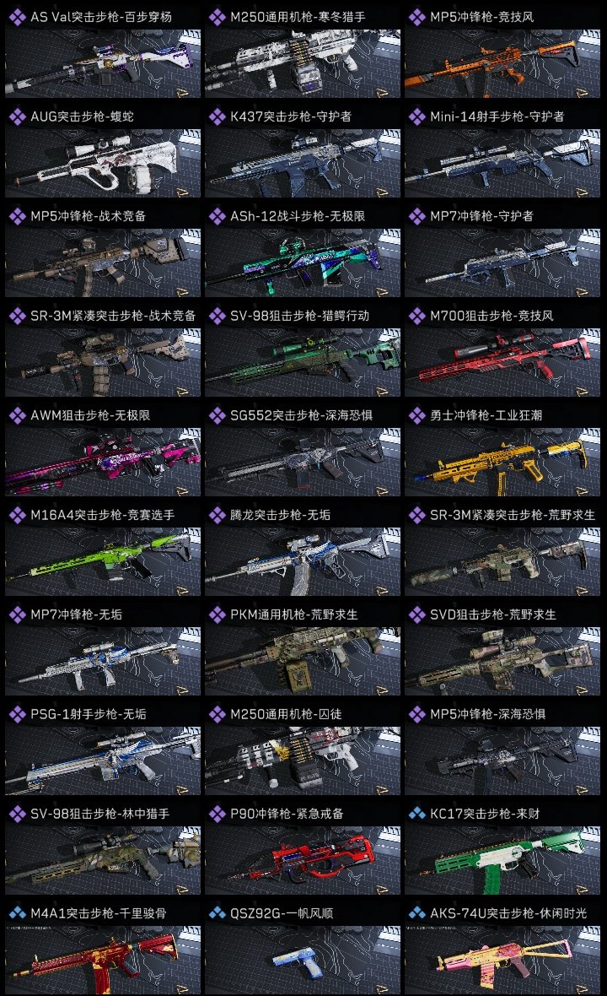Select the green KC17突击步枪-来财 weapon image
607x996 pixels.
pyautogui.click(x=502, y=860)
